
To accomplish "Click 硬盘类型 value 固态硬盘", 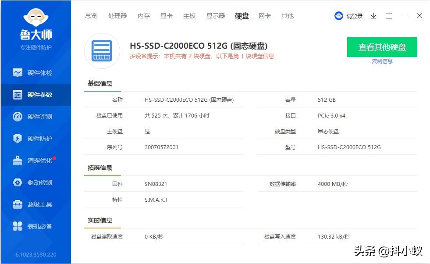I will pyautogui.click(x=328, y=132).
